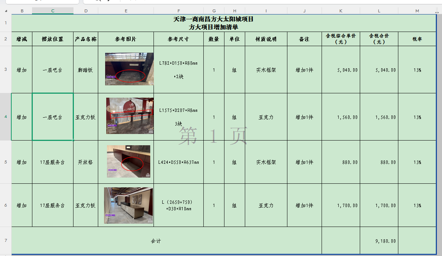The image size is (442, 256).
Task: Select row 1 header
Action: point(5,23)
